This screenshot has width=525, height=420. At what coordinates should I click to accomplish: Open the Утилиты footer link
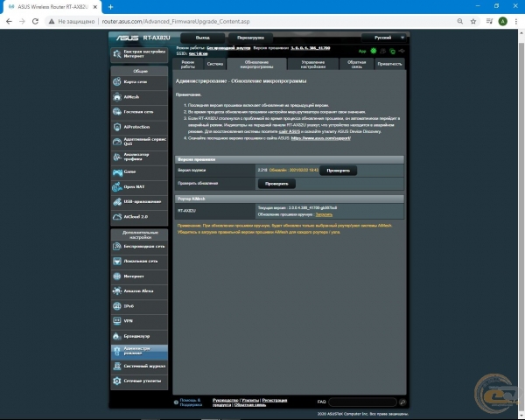point(250,400)
